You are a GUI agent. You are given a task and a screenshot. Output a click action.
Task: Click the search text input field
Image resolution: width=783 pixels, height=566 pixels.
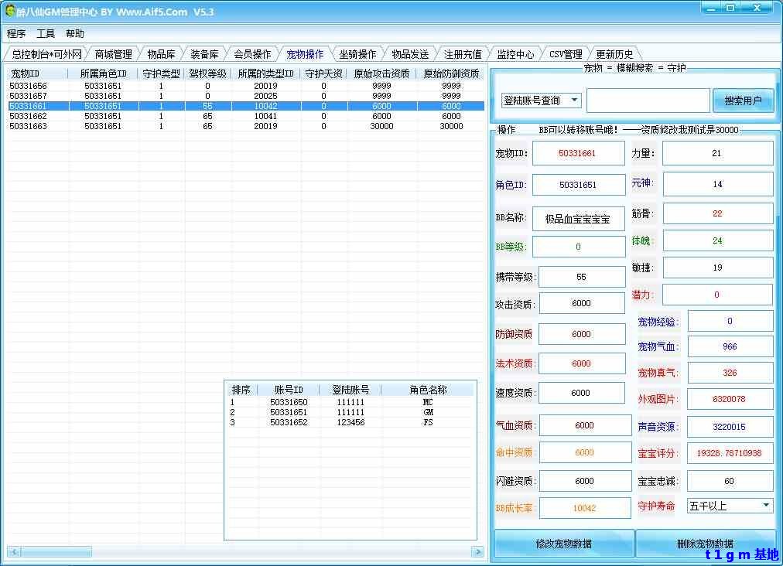coord(648,101)
